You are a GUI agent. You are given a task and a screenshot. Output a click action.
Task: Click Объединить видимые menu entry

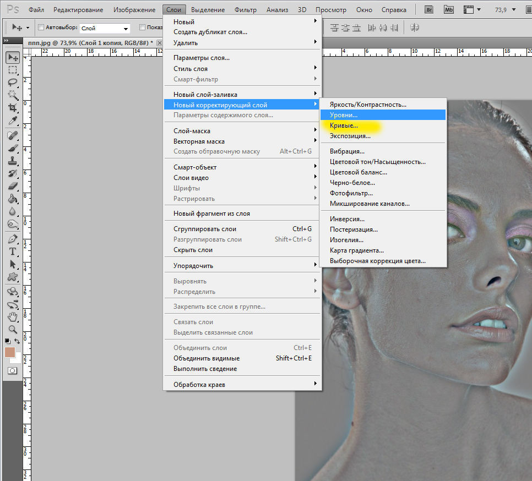242,358
